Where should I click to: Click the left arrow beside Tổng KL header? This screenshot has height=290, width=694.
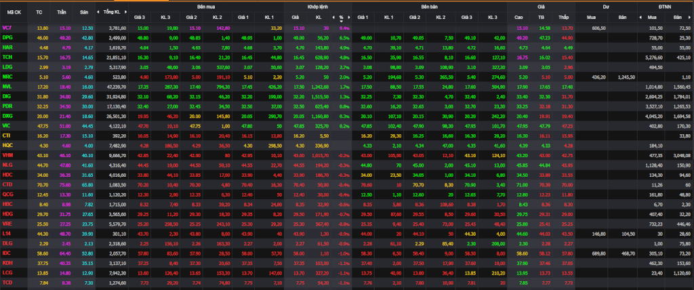99,12
